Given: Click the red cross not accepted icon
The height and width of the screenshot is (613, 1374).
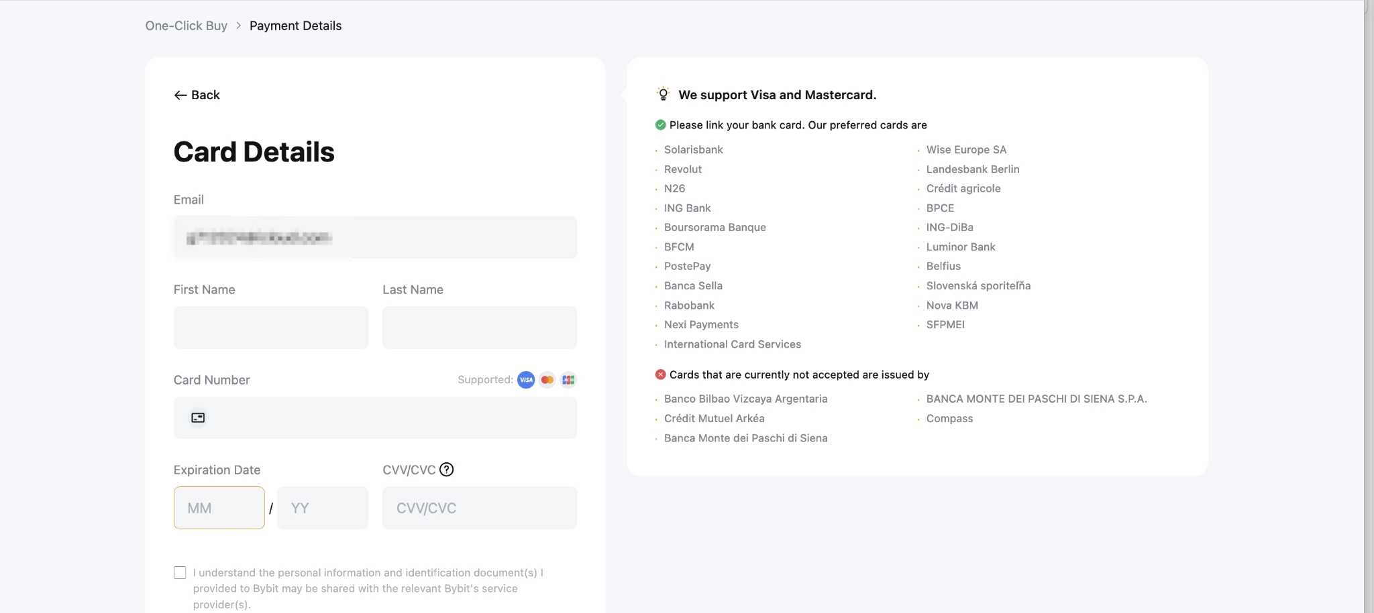Looking at the screenshot, I should click(660, 374).
